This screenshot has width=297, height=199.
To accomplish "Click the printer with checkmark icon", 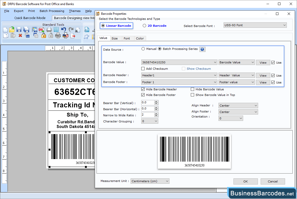I will pos(58,35).
